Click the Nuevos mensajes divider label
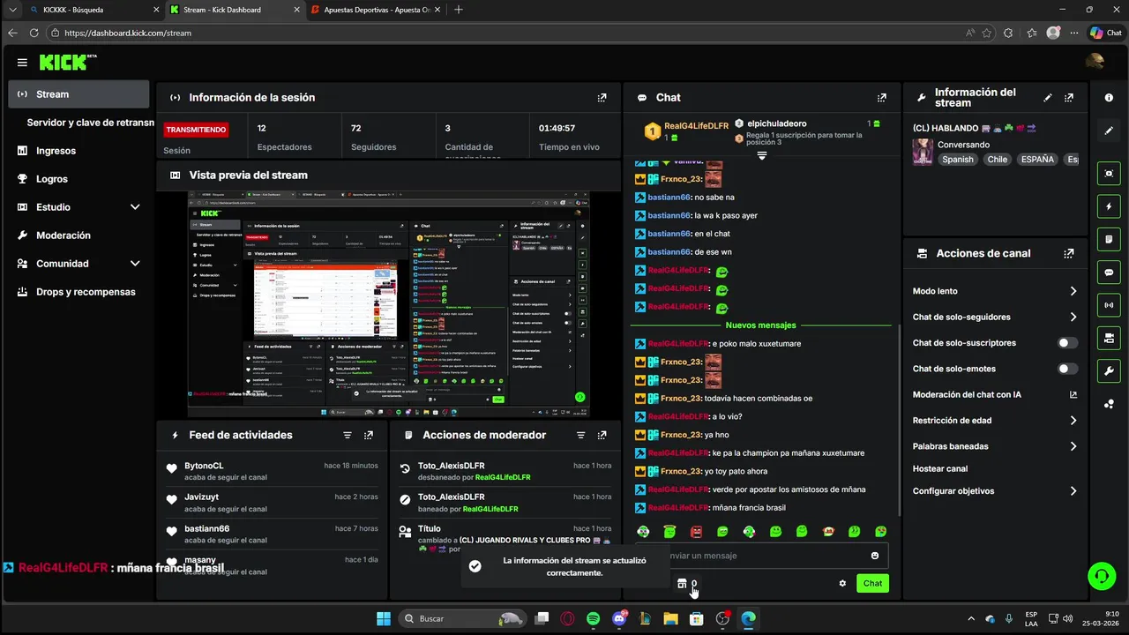This screenshot has height=635, width=1129. 760,325
